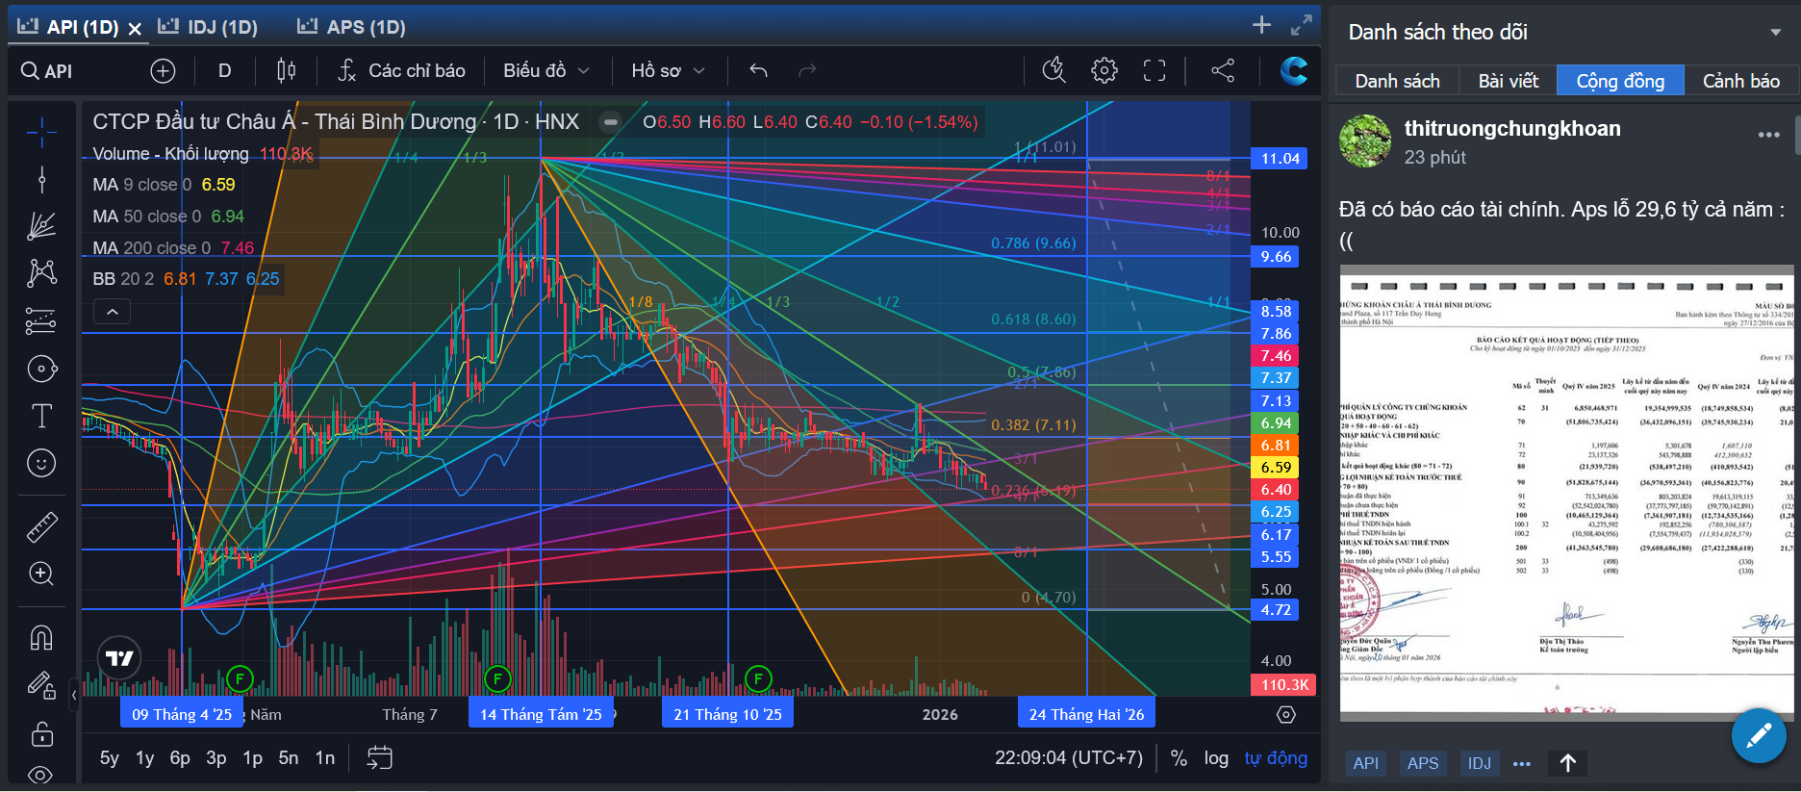Set chart range to 5y
This screenshot has height=792, width=1801.
(110, 757)
